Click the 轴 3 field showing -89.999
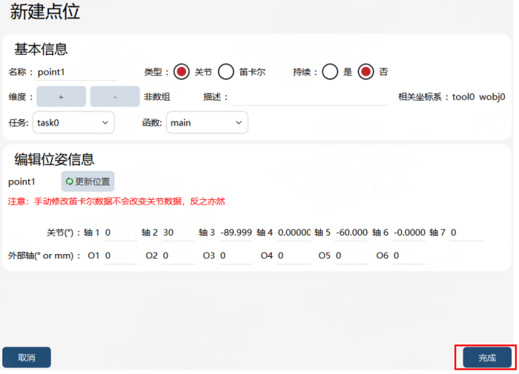The width and height of the screenshot is (519, 374). coord(236,233)
